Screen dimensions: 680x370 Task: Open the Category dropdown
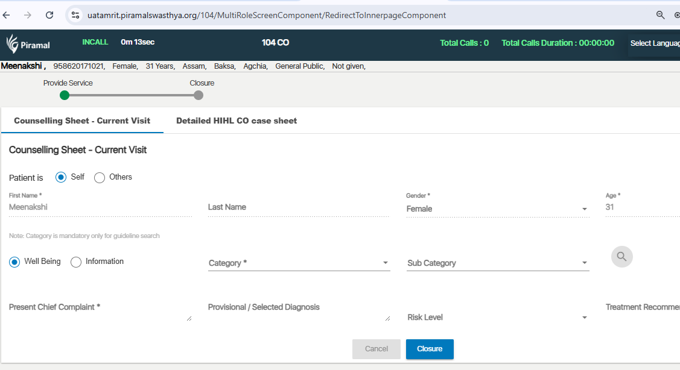coord(299,263)
